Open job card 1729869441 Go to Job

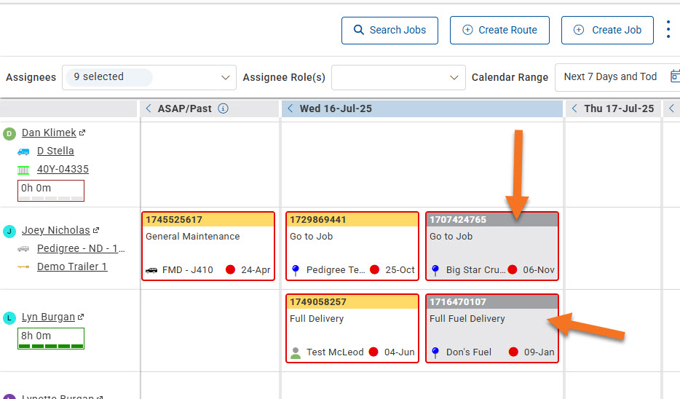[x=352, y=246]
